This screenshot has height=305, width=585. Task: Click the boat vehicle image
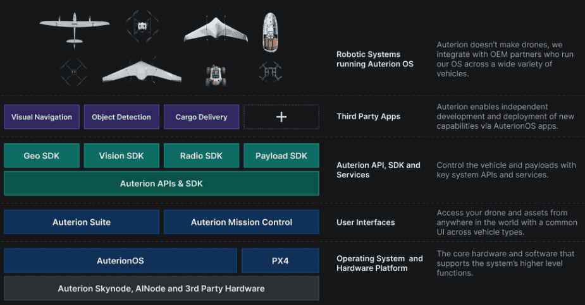pyautogui.click(x=270, y=32)
